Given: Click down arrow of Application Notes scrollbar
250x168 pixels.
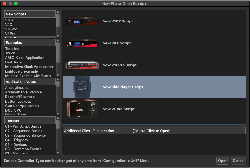Looking at the screenshot, I should pos(58,114).
